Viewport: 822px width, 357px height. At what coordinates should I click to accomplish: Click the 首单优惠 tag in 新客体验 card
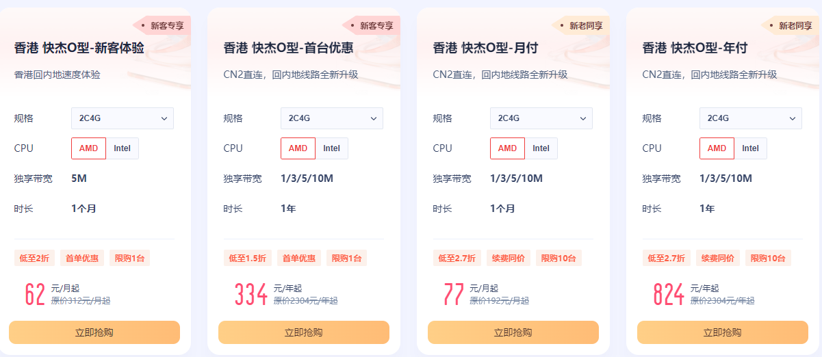coord(82,258)
